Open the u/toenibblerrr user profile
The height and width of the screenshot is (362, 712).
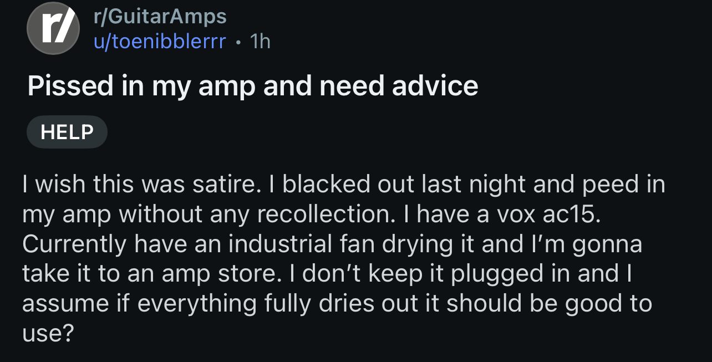[160, 41]
